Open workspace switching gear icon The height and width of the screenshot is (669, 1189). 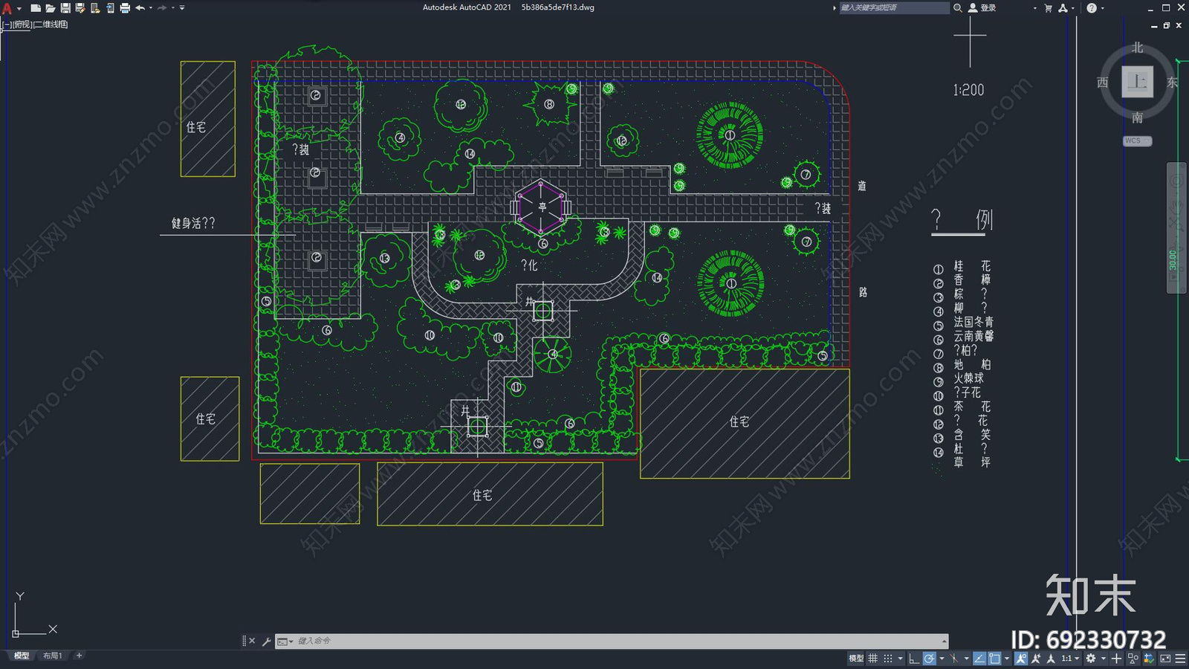[1091, 658]
